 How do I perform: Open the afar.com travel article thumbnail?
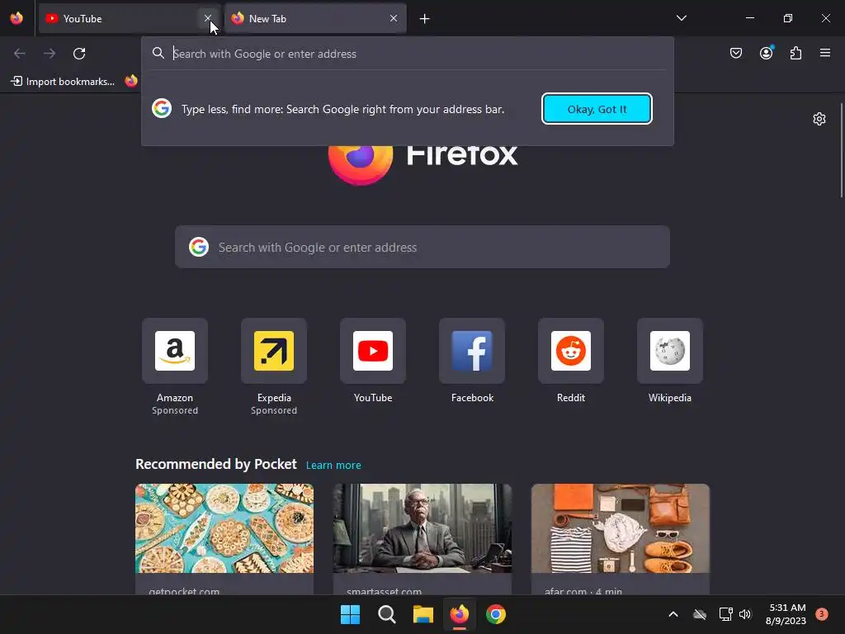coord(621,528)
